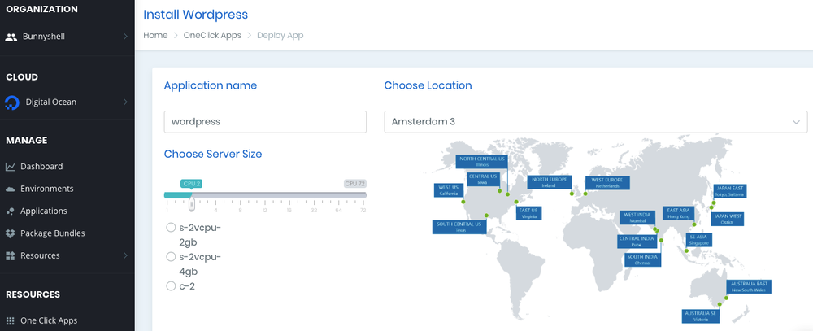Click the Install Wordpress page title
This screenshot has height=331, width=813.
(195, 15)
